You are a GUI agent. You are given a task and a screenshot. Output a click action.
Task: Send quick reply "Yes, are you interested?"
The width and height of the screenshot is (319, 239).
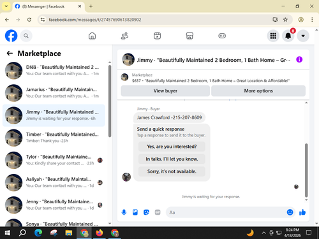(x=172, y=147)
